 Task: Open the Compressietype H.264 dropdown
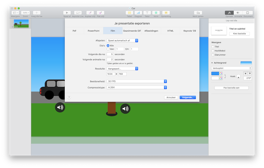point(137,88)
